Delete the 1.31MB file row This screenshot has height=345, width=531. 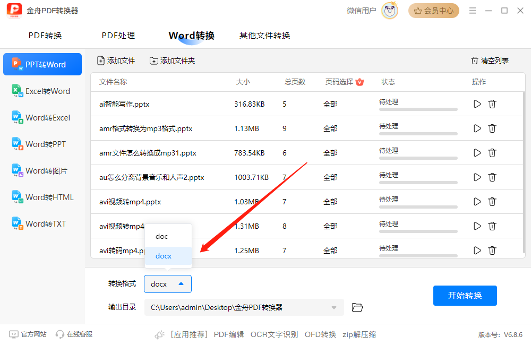pos(492,226)
